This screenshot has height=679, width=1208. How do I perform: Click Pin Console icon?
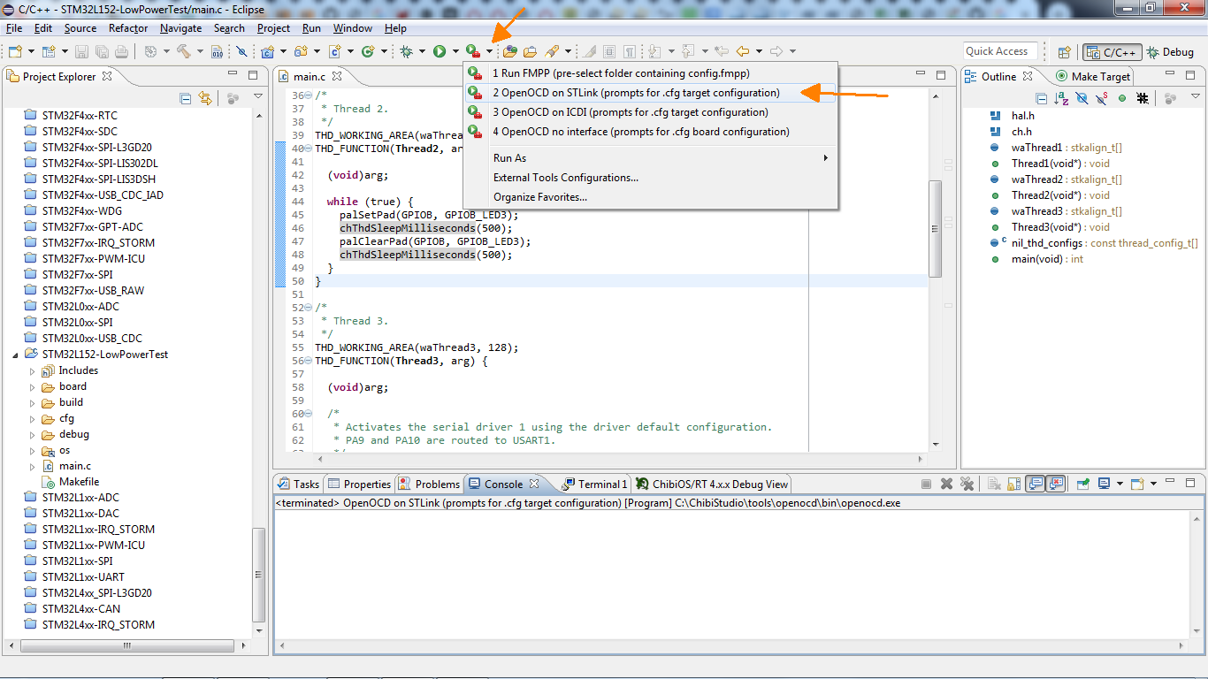click(1082, 484)
